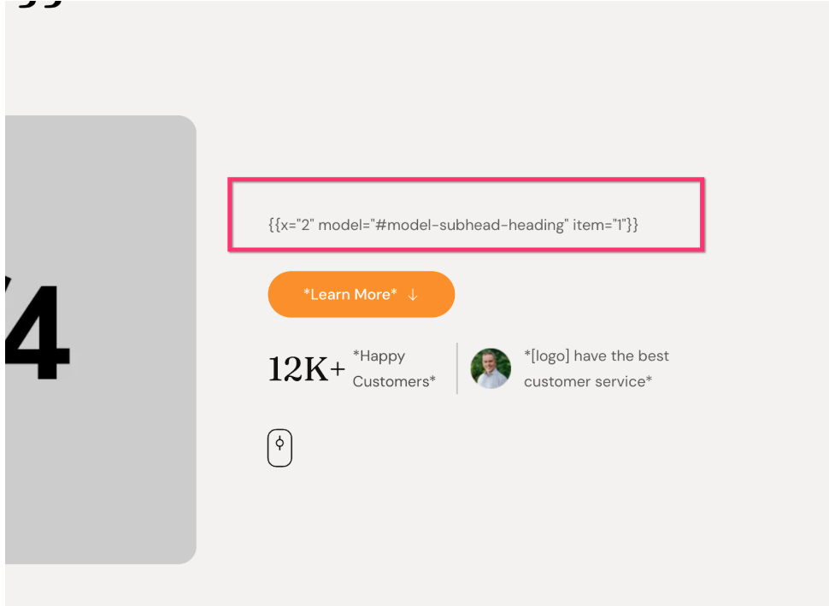Click the orange Learn More button

click(362, 294)
